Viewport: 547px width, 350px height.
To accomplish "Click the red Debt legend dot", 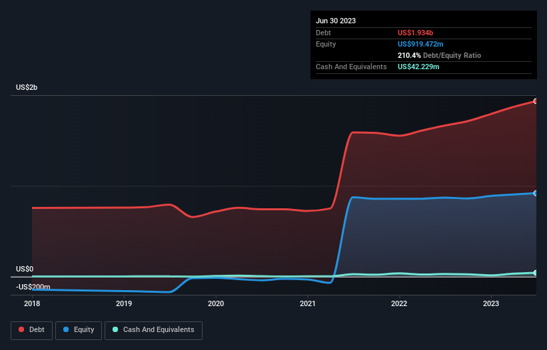I will pyautogui.click(x=21, y=329).
